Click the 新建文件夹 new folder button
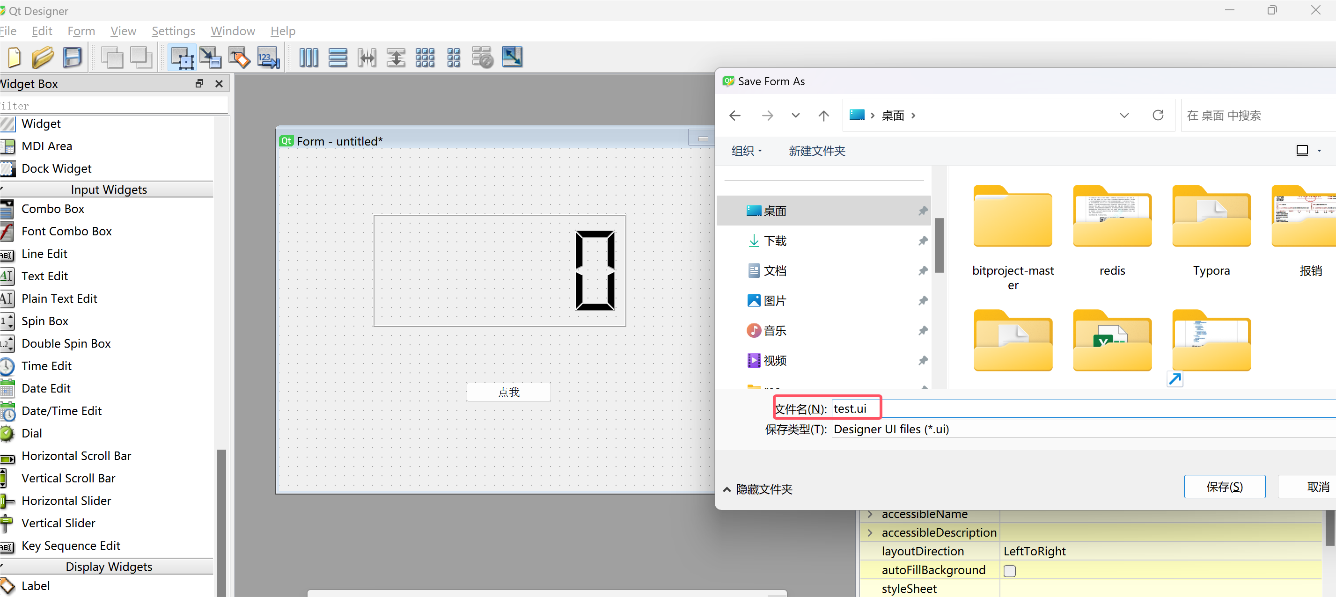 coord(815,151)
